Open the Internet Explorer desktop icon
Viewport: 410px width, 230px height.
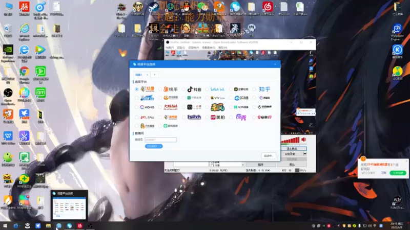[24, 31]
